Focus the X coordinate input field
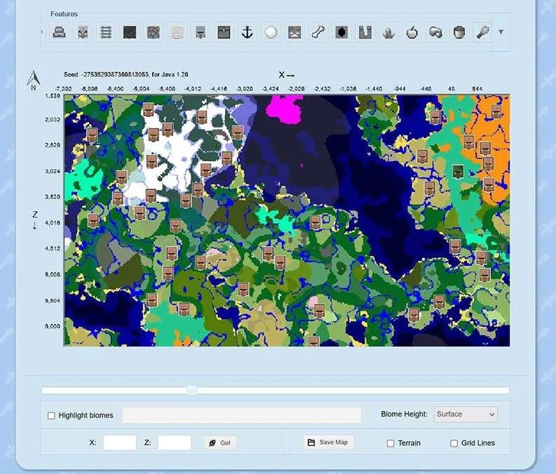Image resolution: width=556 pixels, height=474 pixels. [120, 443]
